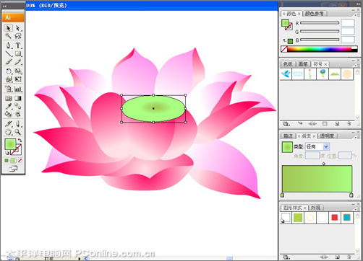Screen dimensions: 363x261
Task: Select the Direct Selection (white arrow) tool
Action: [18, 28]
